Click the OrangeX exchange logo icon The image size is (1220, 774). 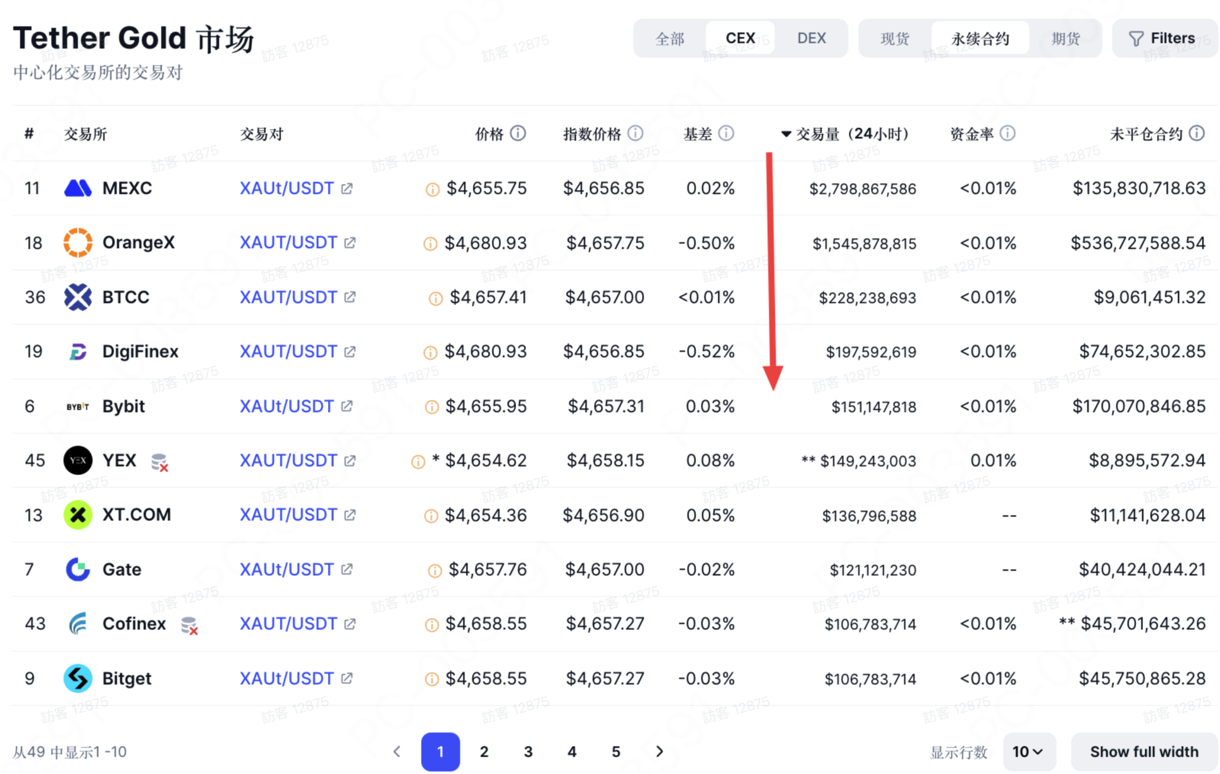coord(77,242)
